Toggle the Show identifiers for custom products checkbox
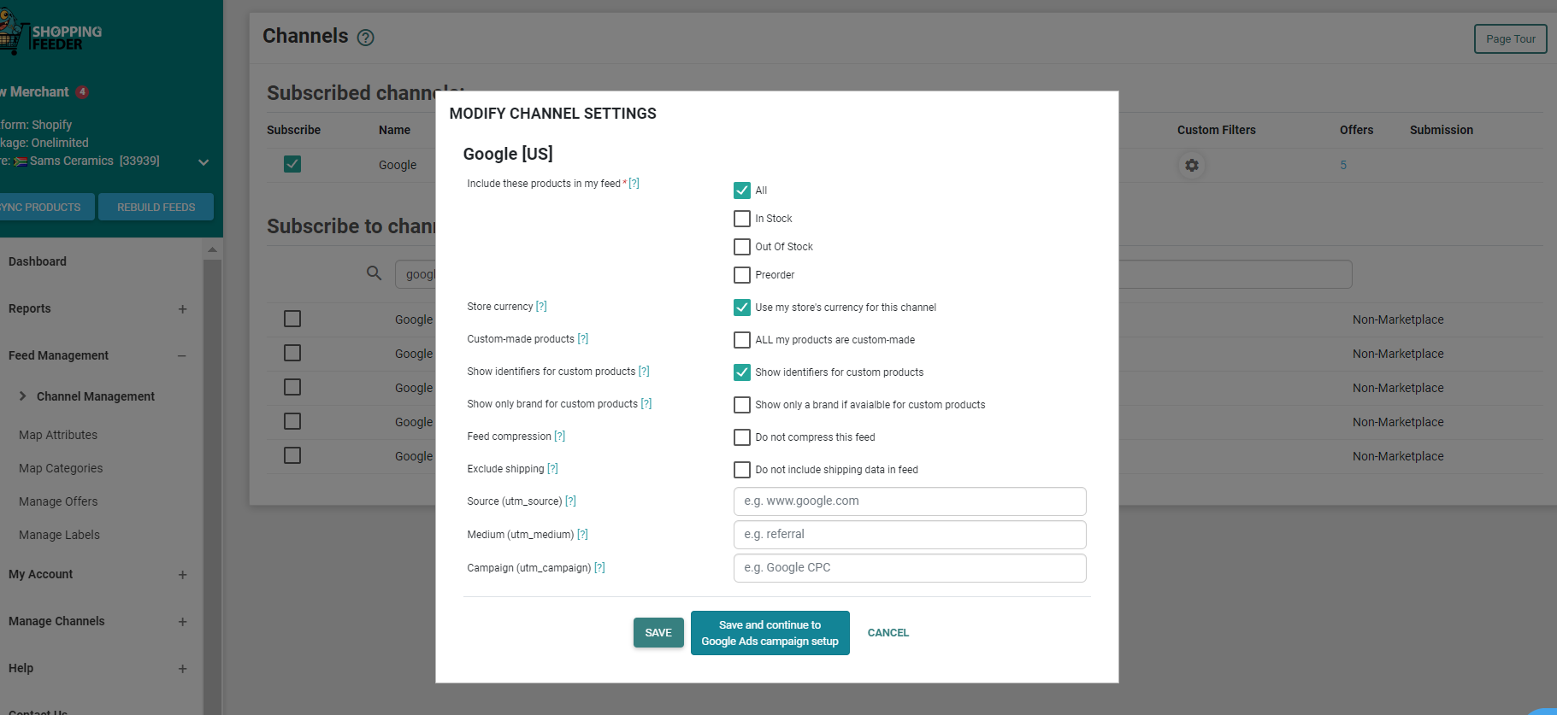 (x=742, y=372)
